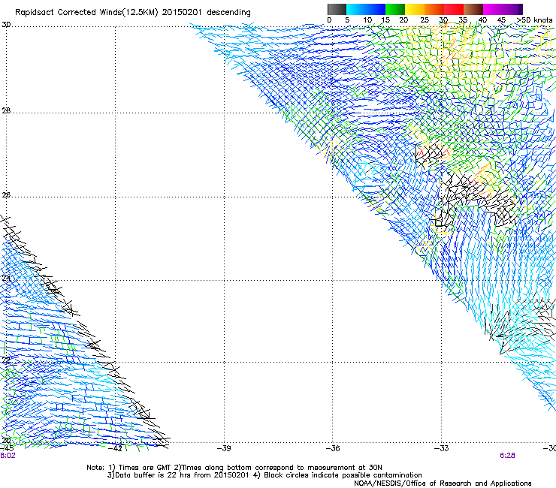Click the longitude label '-42' on bottom axis
Screen dimensions: 556x488
pyautogui.click(x=115, y=448)
